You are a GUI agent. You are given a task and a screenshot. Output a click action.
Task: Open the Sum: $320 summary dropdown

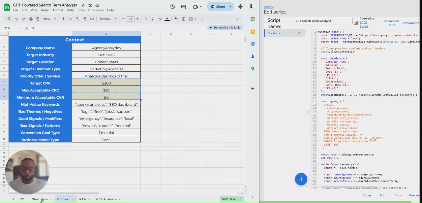click(x=232, y=199)
